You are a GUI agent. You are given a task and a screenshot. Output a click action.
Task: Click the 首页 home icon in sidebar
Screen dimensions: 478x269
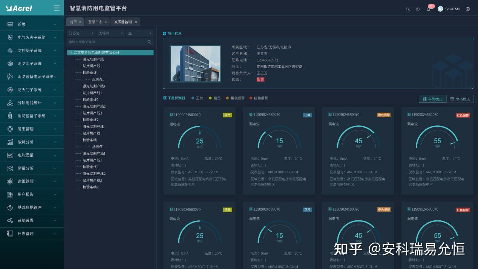click(x=10, y=24)
